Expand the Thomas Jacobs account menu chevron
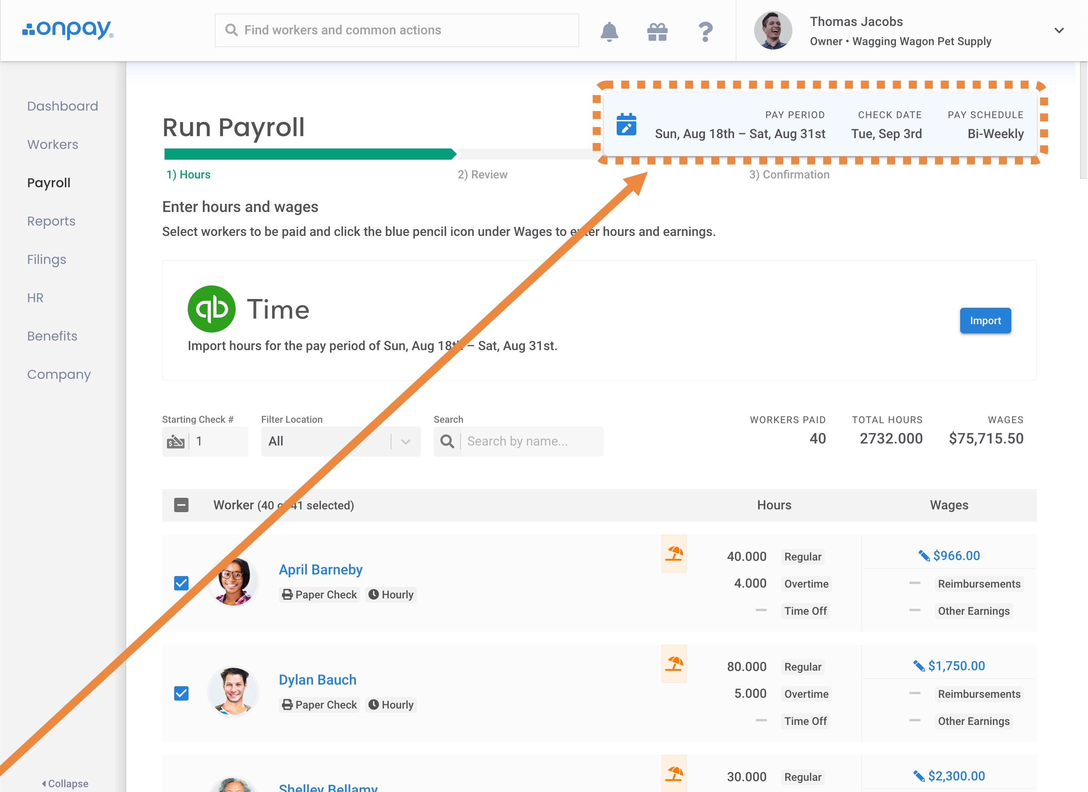This screenshot has width=1088, height=792. tap(1059, 31)
